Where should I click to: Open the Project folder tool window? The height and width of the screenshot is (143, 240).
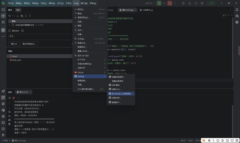3,9
